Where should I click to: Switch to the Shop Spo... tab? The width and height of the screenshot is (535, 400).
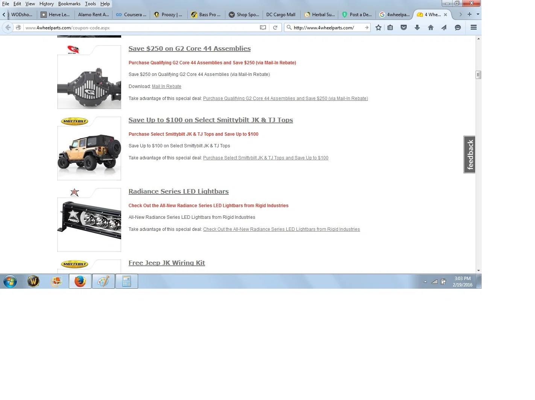(244, 15)
